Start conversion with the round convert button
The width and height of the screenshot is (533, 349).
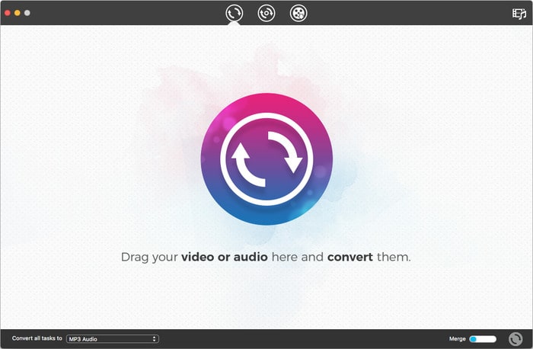(515, 339)
